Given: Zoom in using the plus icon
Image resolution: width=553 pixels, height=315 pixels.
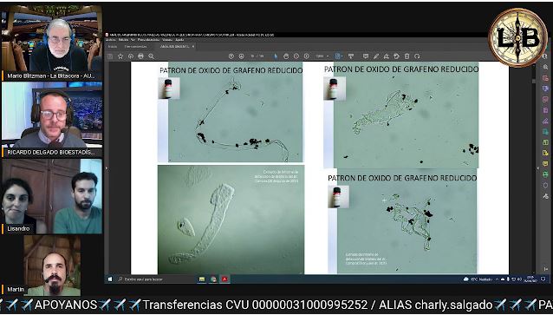Looking at the screenshot, I should (x=307, y=56).
